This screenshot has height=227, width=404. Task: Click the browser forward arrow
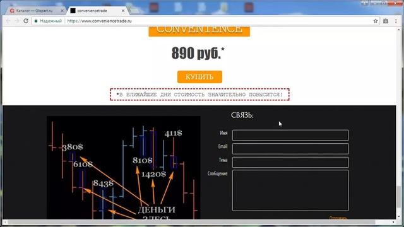point(17,21)
